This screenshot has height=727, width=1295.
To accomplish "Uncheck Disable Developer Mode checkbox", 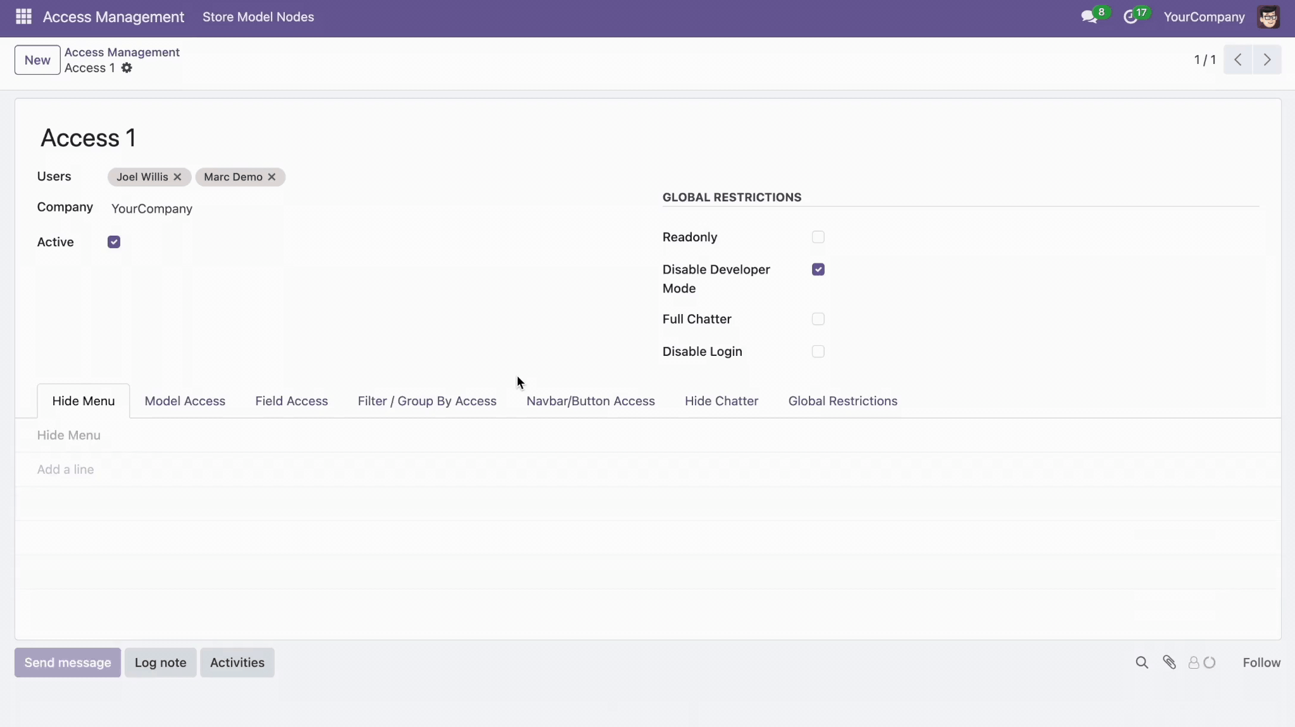I will [x=818, y=270].
